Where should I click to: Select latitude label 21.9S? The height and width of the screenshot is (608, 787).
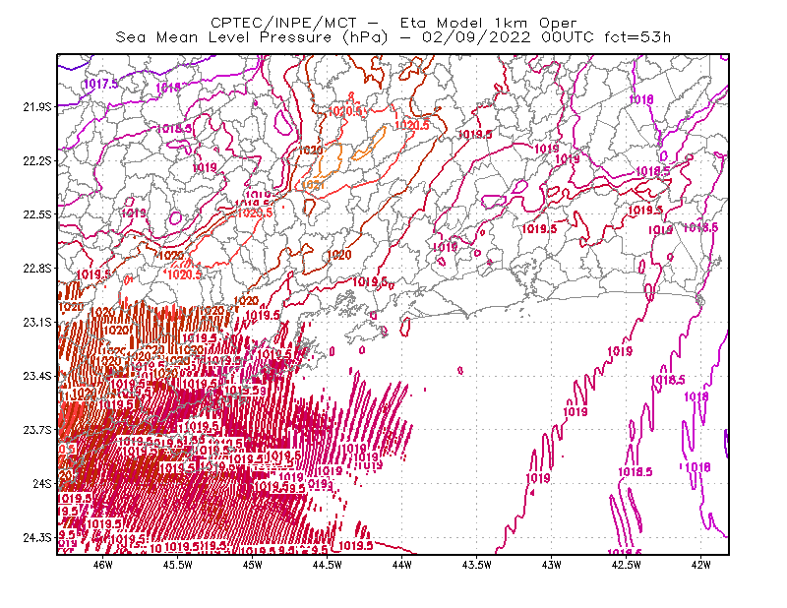(37, 106)
